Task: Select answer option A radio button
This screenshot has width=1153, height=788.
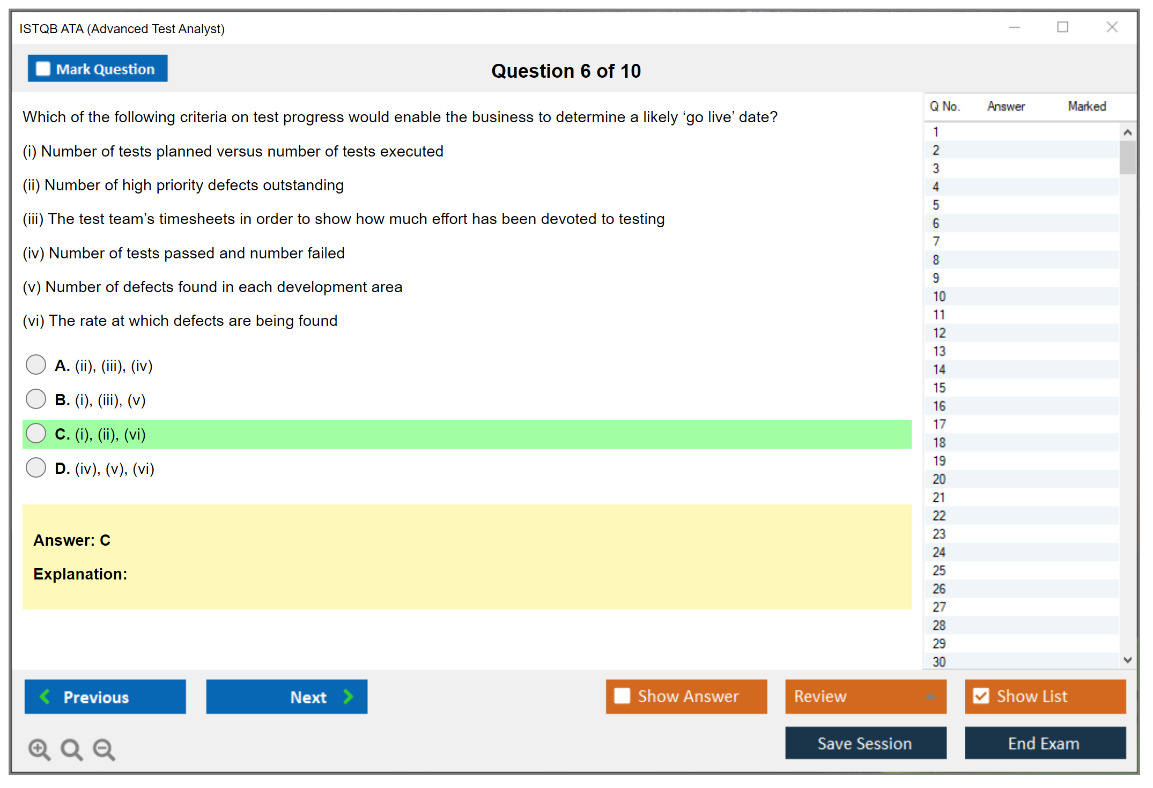Action: [36, 365]
